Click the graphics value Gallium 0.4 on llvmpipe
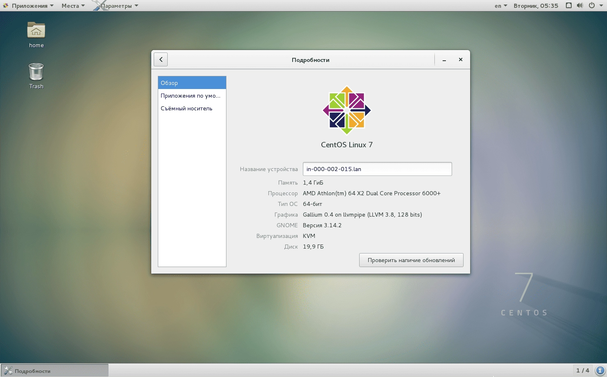Viewport: 607px width, 377px height. [362, 215]
